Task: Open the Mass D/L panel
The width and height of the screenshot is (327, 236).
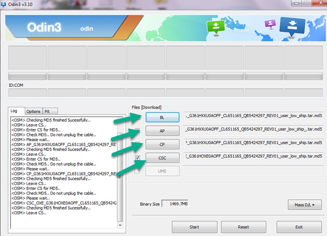Action: 305,205
